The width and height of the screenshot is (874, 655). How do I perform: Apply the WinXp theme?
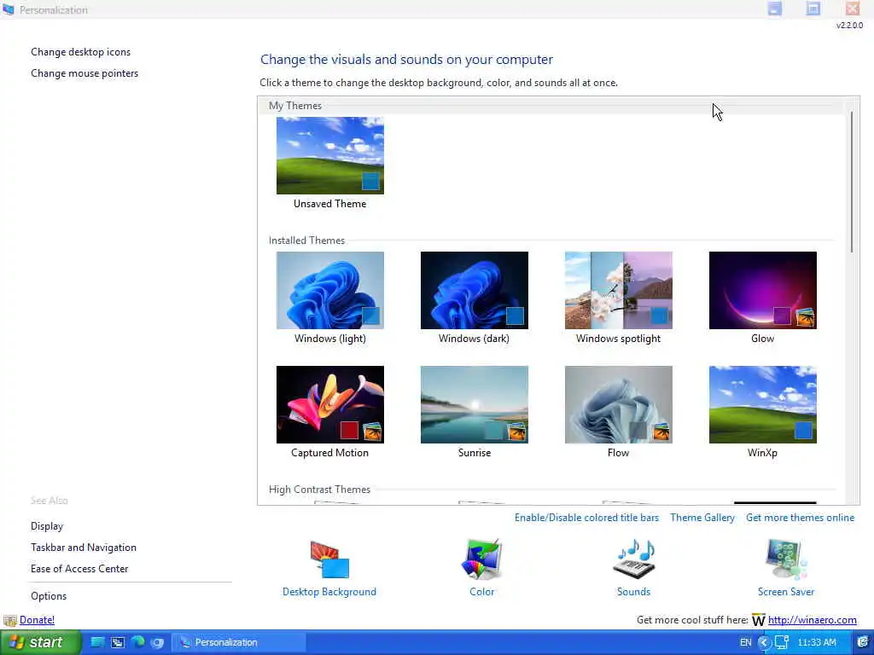(x=762, y=404)
